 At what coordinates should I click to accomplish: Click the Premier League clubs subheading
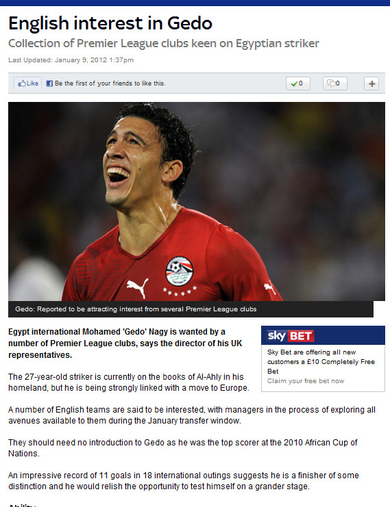[164, 43]
